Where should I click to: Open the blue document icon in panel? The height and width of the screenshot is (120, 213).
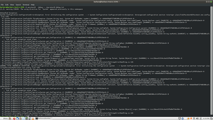24,118
